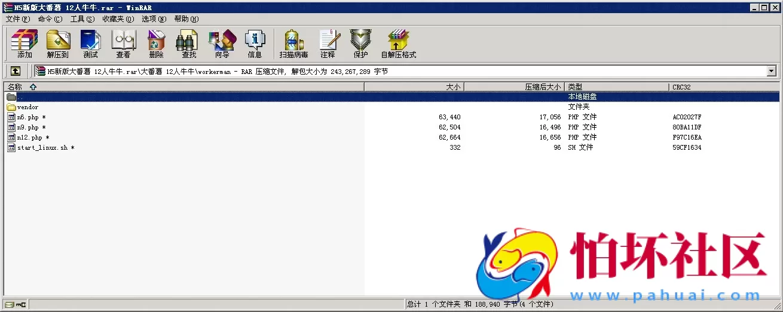The image size is (783, 312).
Task: Open the 文件 (File) menu
Action: (17, 19)
